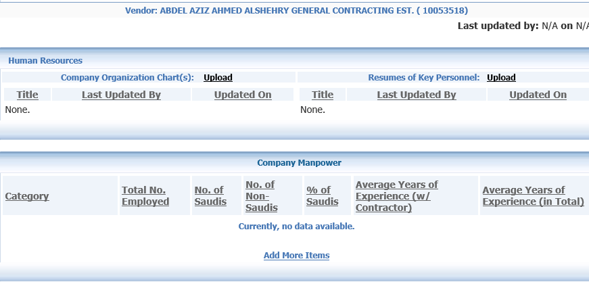Sort organization chart table by Title
589x282 pixels.
pos(28,95)
